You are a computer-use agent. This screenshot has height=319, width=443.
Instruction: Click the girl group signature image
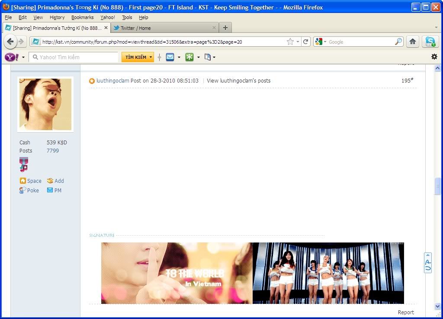(x=328, y=273)
